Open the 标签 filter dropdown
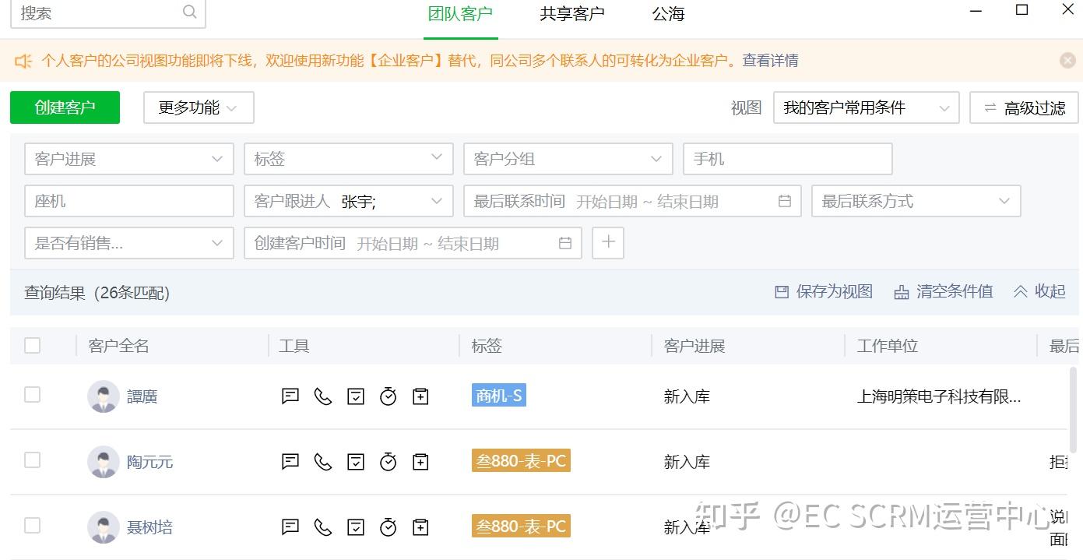The image size is (1083, 560). [438, 159]
